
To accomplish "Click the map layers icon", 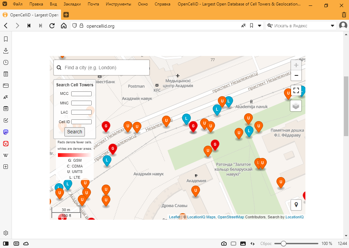I will pyautogui.click(x=296, y=106).
